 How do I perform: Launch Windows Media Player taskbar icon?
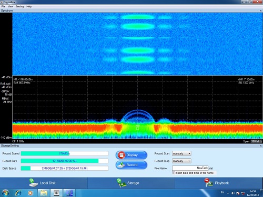(x=31, y=193)
